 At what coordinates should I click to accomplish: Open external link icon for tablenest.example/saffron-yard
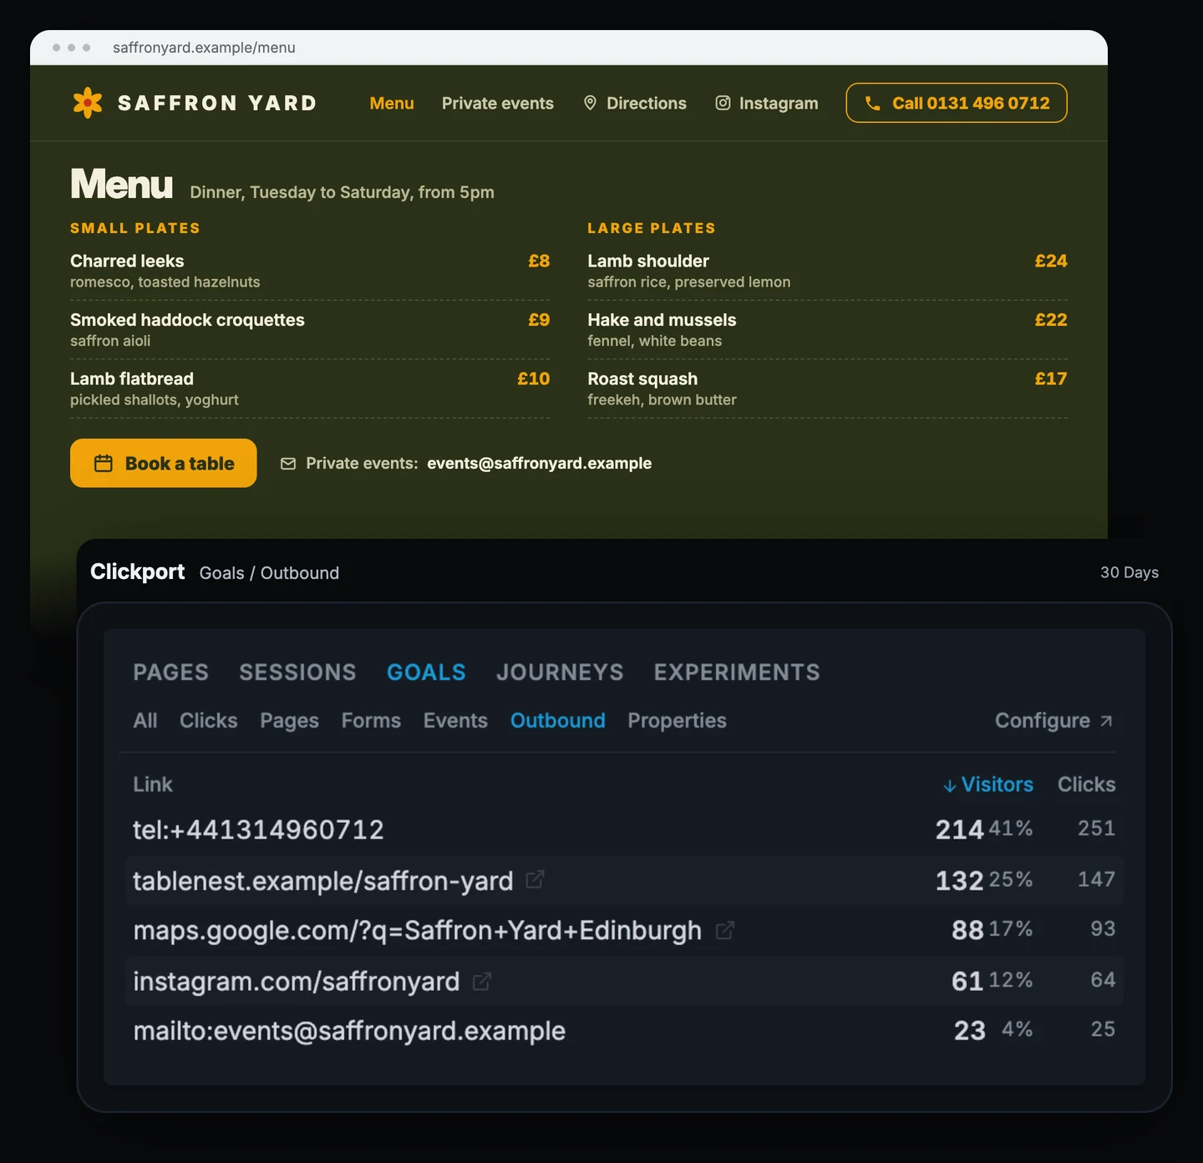coord(535,880)
